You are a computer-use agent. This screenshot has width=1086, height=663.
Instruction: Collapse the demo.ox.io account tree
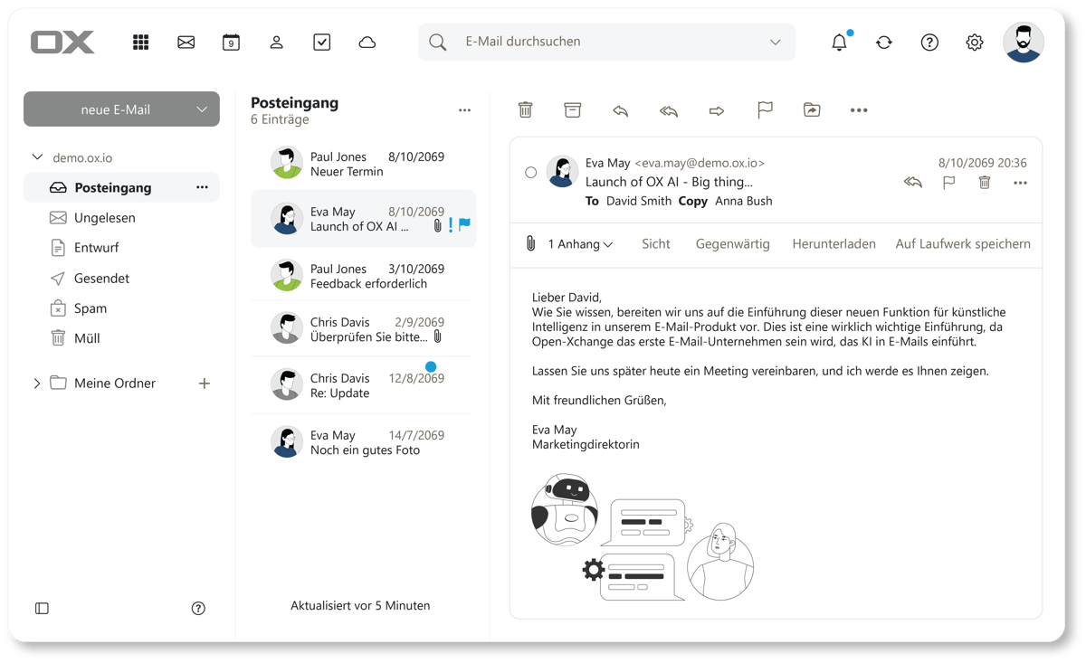coord(37,157)
